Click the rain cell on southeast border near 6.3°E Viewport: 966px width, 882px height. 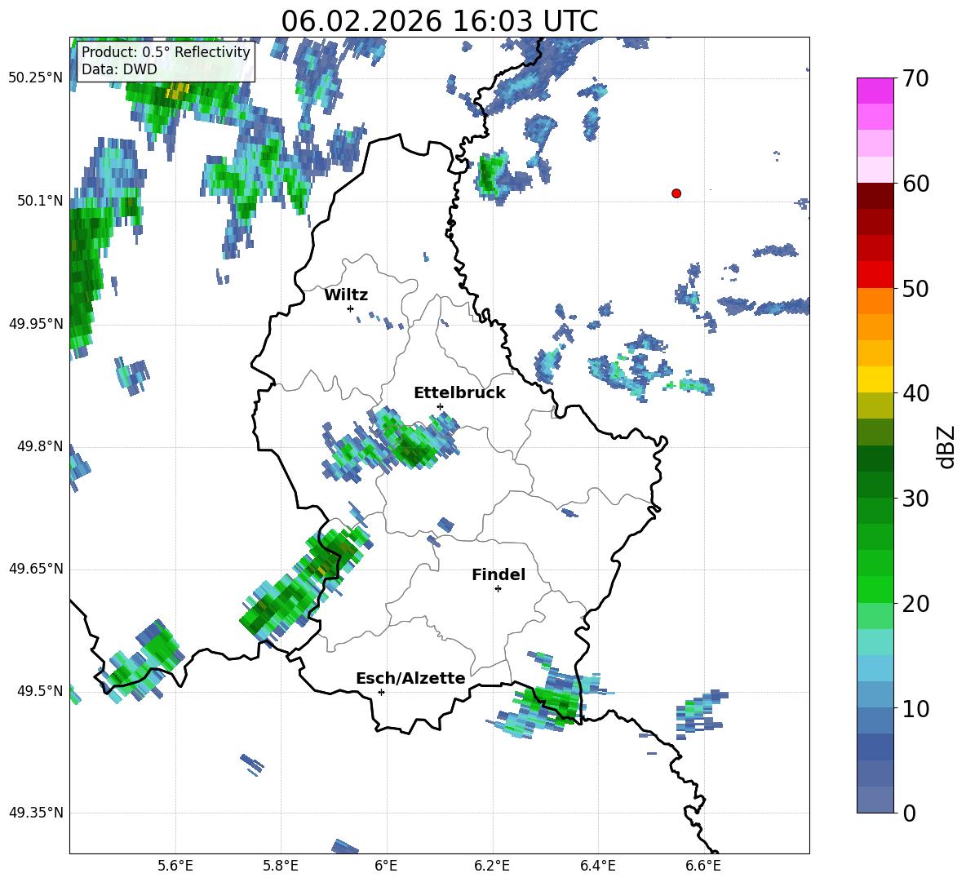[x=550, y=699]
